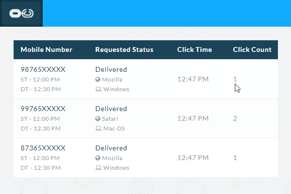The height and width of the screenshot is (194, 291).
Task: Click the 12:47 PM time in last row
Action: click(x=193, y=158)
